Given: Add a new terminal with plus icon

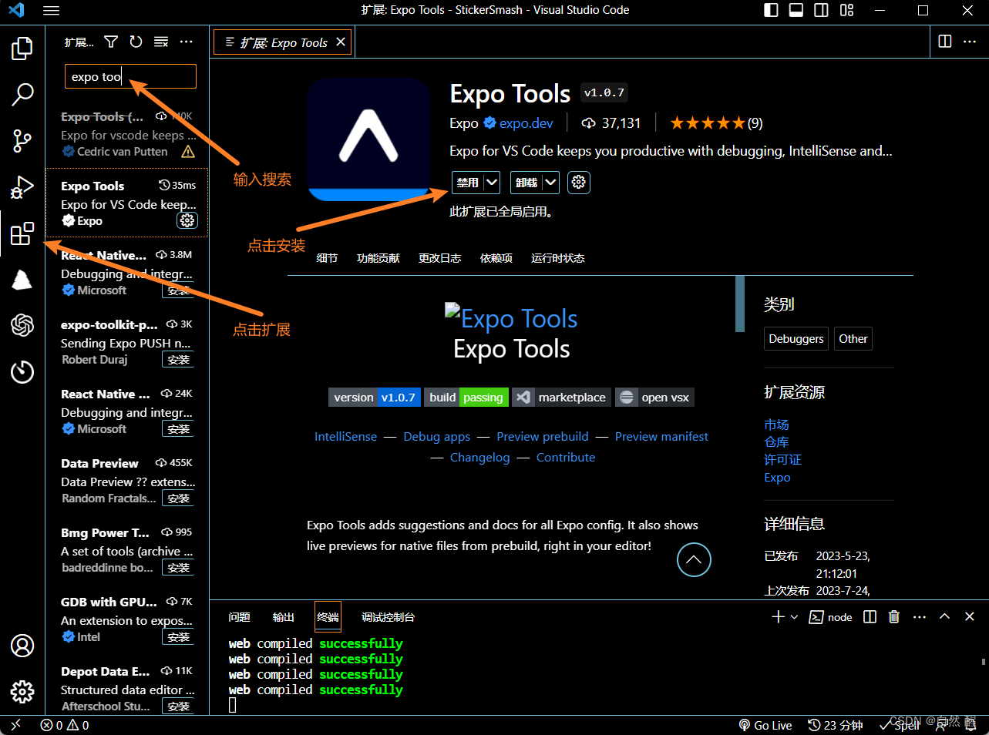Looking at the screenshot, I should pyautogui.click(x=778, y=616).
